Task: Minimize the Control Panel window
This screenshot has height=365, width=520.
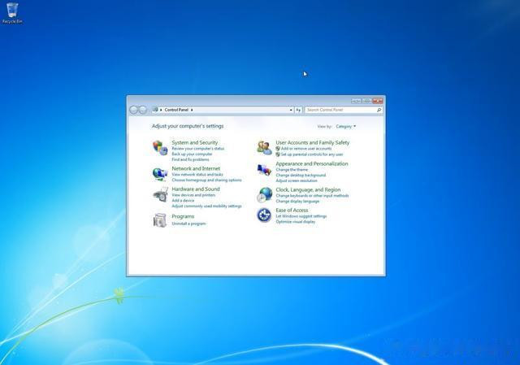Action: coord(356,101)
